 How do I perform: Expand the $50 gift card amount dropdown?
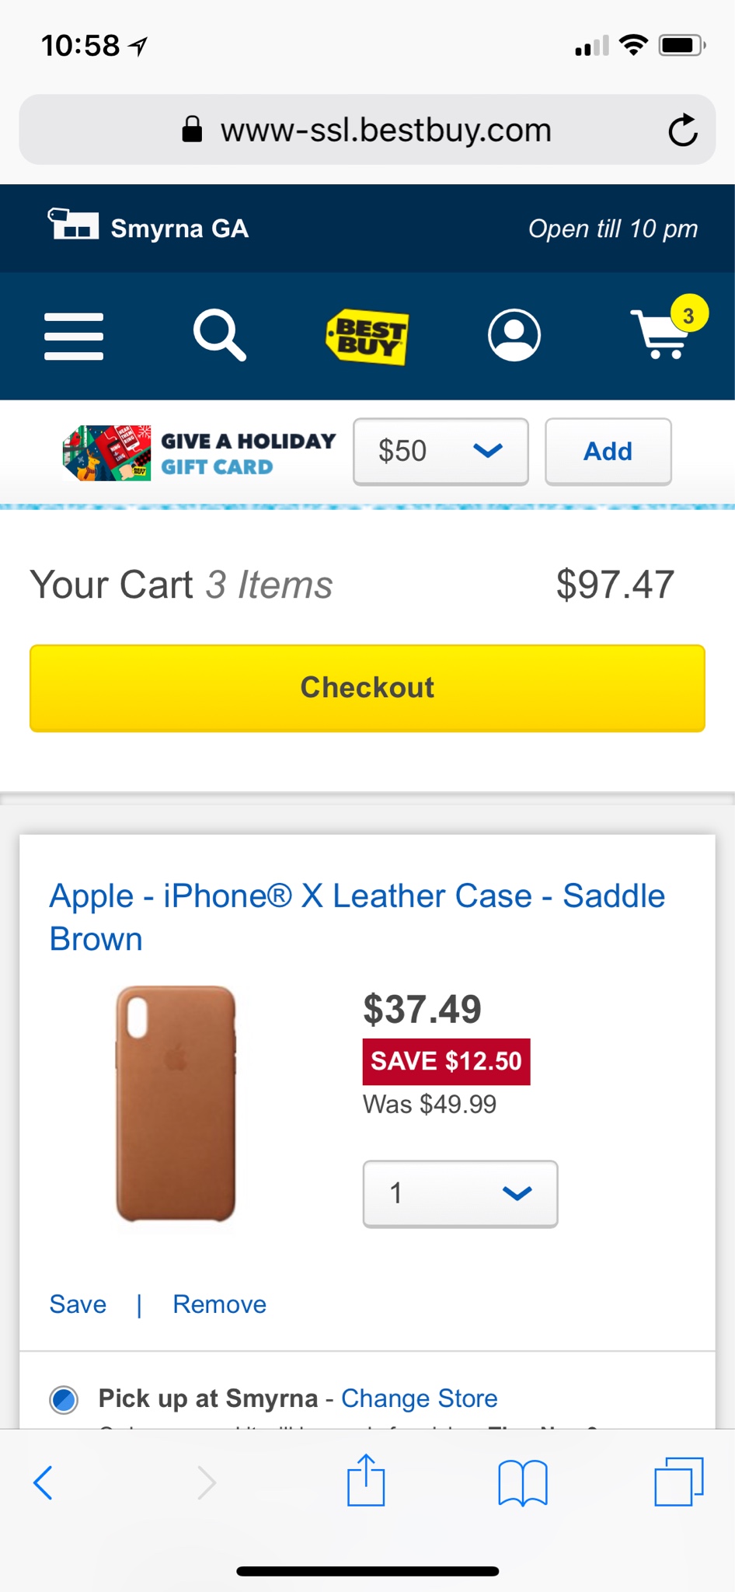coord(441,452)
